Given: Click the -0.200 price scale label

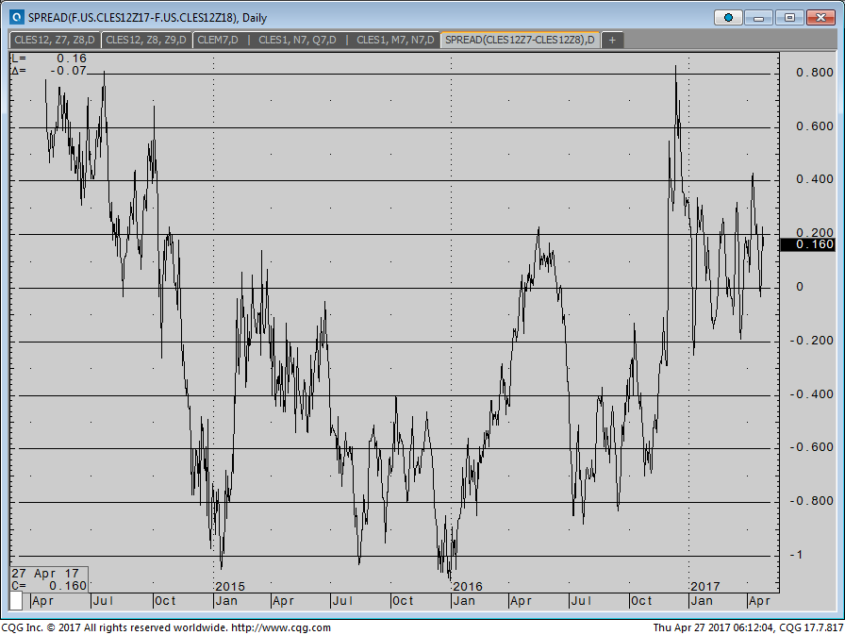Looking at the screenshot, I should (812, 341).
